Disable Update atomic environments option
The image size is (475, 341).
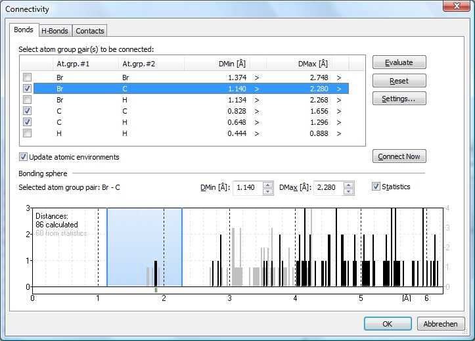pyautogui.click(x=24, y=157)
